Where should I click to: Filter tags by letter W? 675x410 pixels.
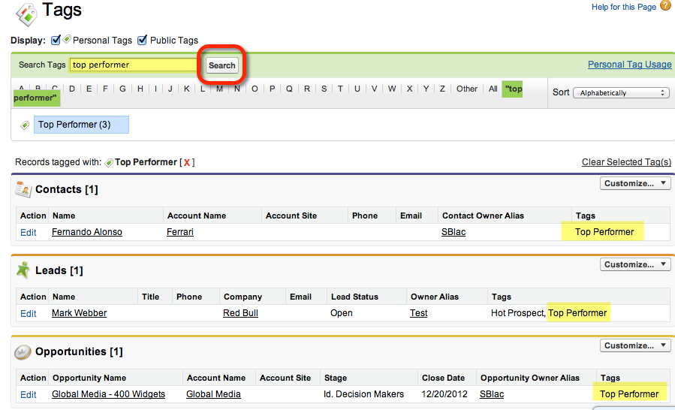(x=392, y=89)
